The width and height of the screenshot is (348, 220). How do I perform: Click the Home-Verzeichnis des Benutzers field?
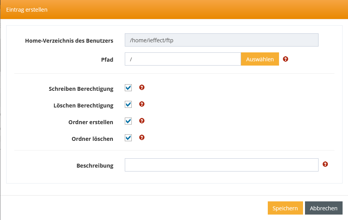(x=221, y=40)
